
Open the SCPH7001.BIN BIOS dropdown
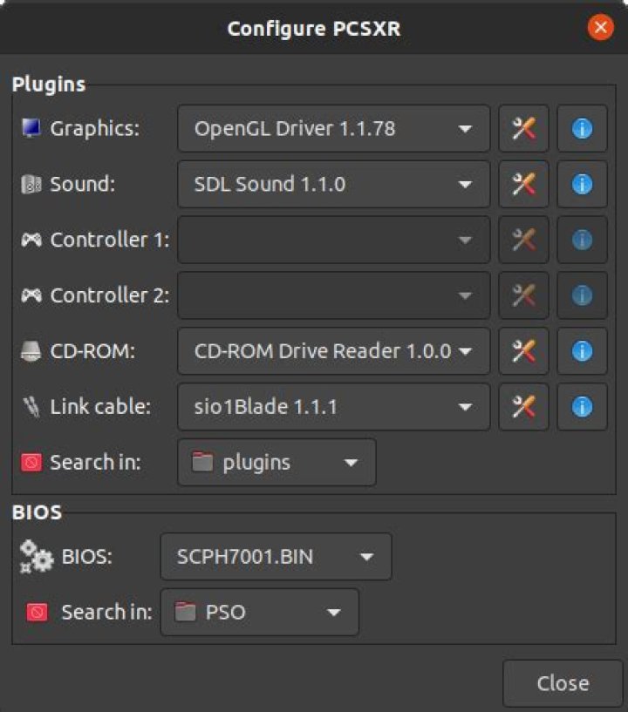[276, 557]
